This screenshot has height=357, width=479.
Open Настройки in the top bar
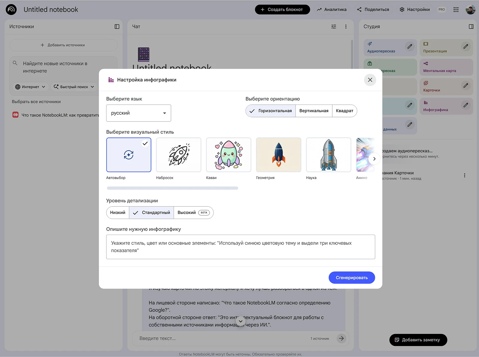pos(415,10)
